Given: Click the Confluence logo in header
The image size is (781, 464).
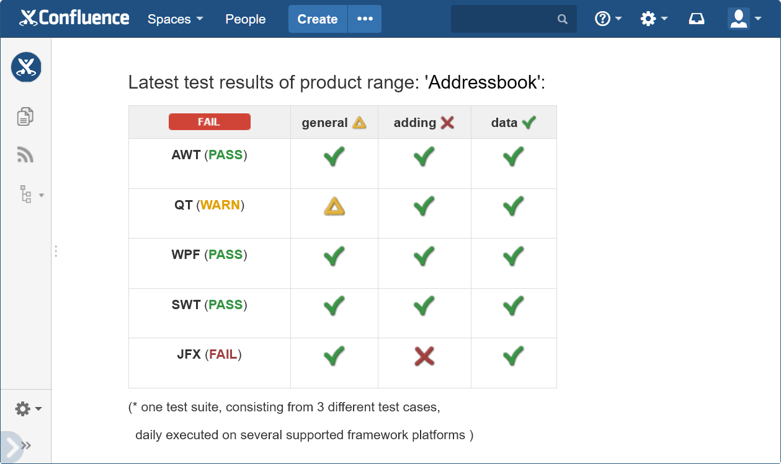Looking at the screenshot, I should 74,19.
